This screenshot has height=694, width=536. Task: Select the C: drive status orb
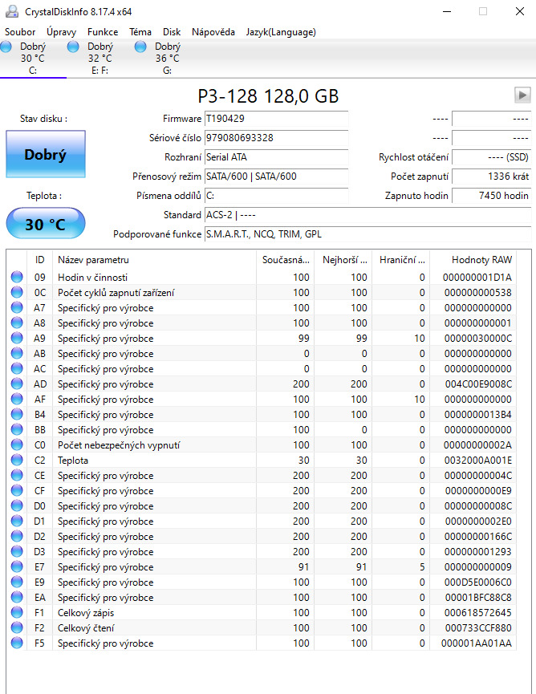pyautogui.click(x=7, y=47)
